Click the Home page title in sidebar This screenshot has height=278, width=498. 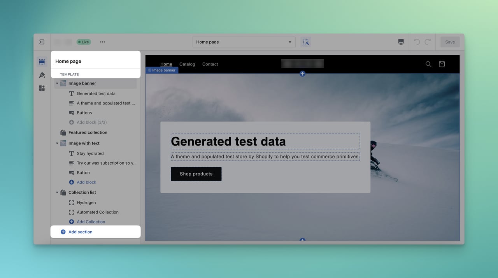click(68, 61)
